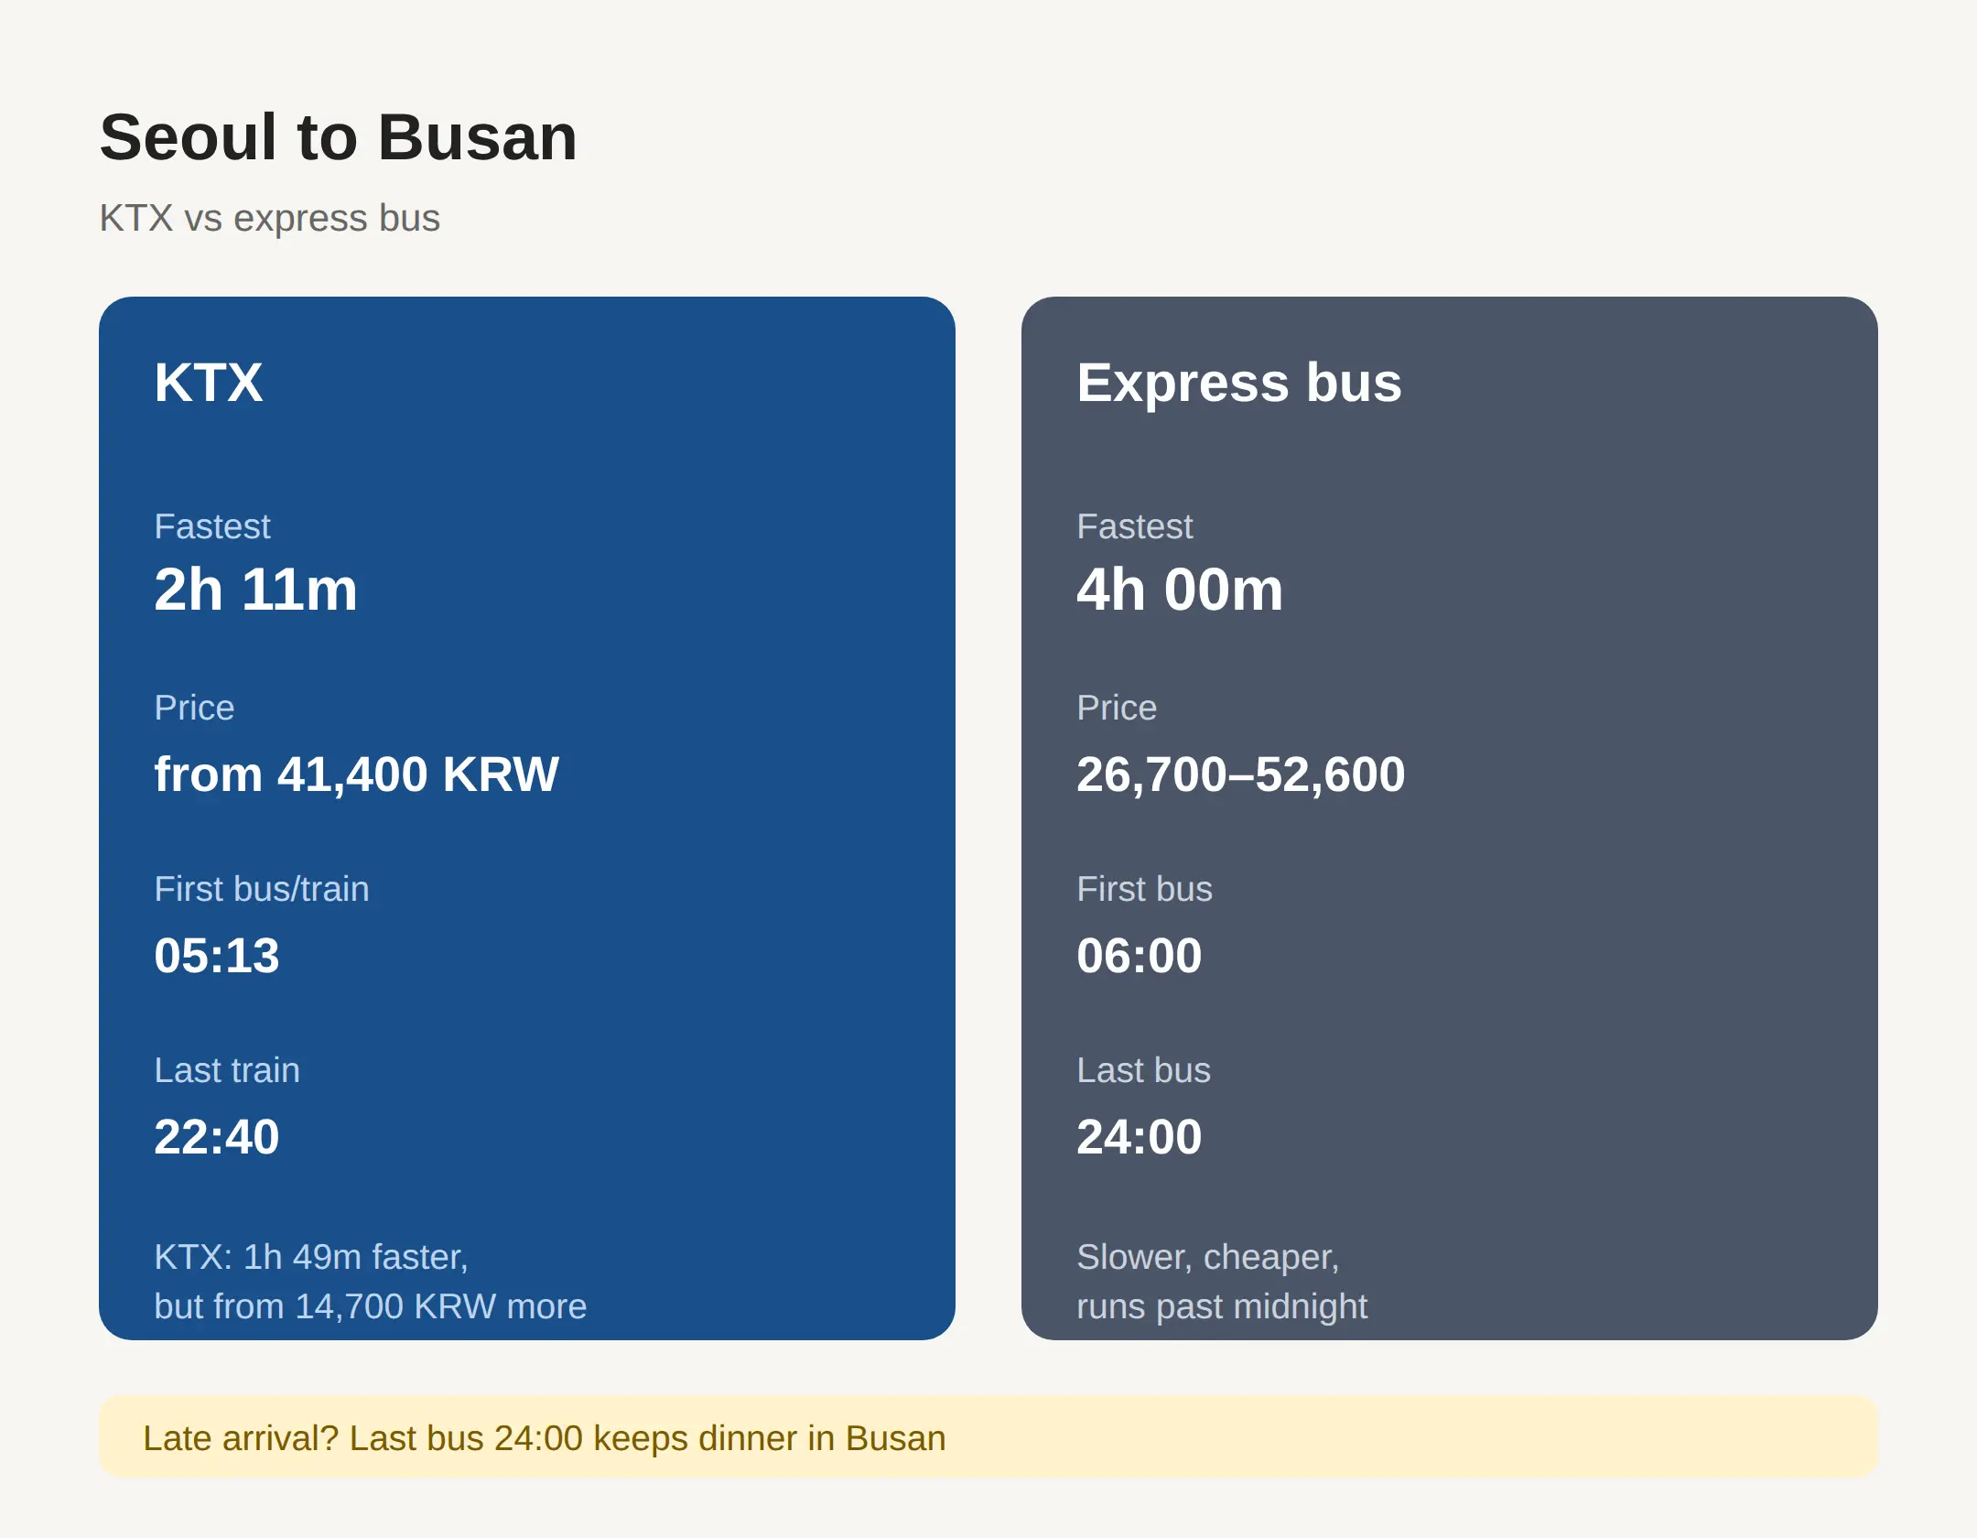Click the KTX price from 41,400 KRW
The height and width of the screenshot is (1538, 1977).
356,774
